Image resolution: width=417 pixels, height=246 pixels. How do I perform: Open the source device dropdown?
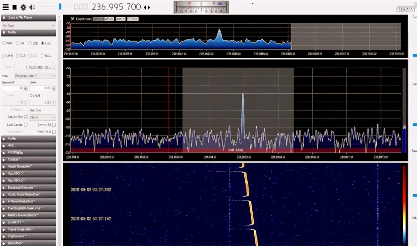[x=28, y=26]
